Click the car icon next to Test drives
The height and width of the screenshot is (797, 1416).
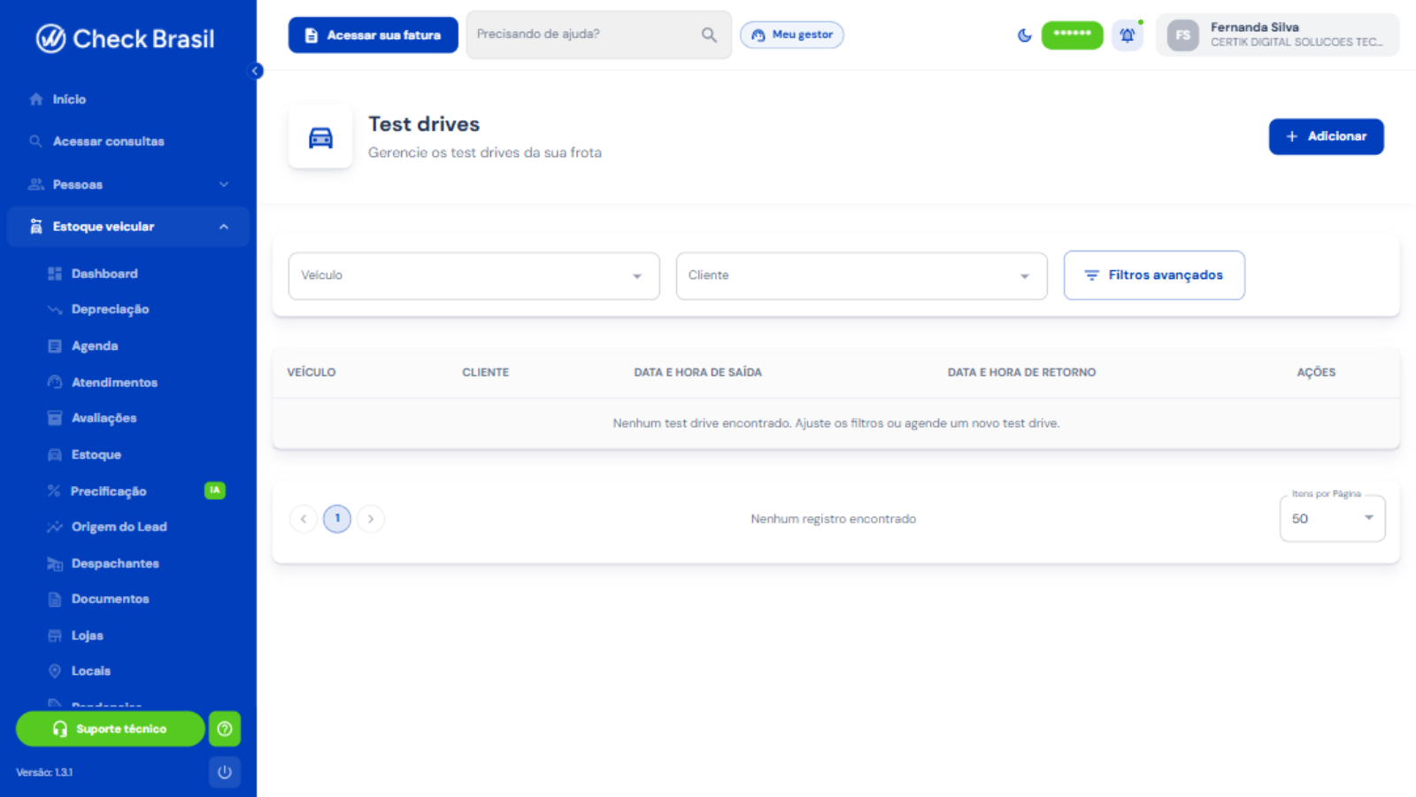coord(320,137)
